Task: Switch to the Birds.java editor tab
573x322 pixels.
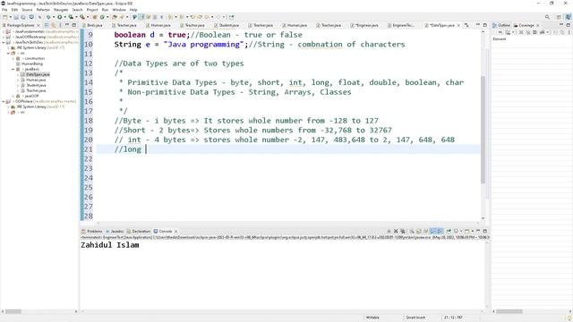Action: pos(92,25)
